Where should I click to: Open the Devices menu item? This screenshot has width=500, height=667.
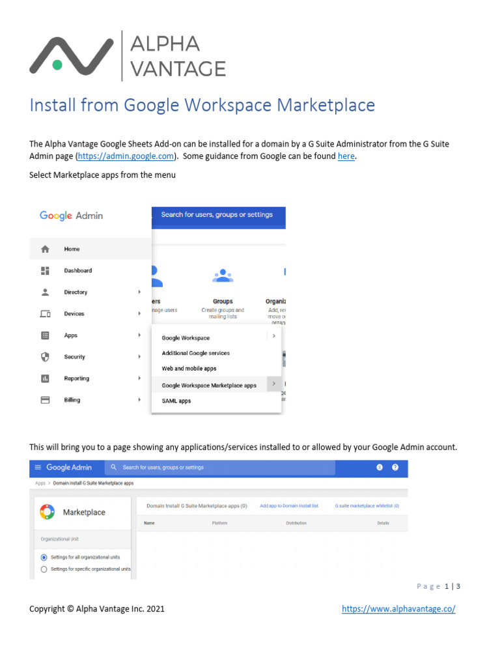point(90,313)
